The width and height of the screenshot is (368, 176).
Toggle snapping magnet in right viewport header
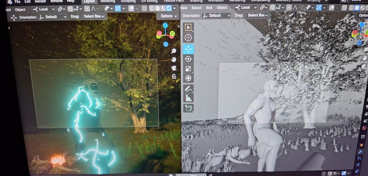(x=272, y=7)
